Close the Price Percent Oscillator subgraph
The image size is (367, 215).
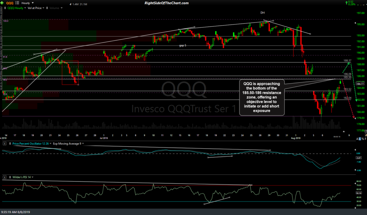coord(5,144)
